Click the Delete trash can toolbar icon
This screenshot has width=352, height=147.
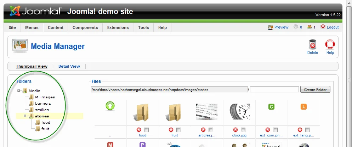click(x=312, y=44)
